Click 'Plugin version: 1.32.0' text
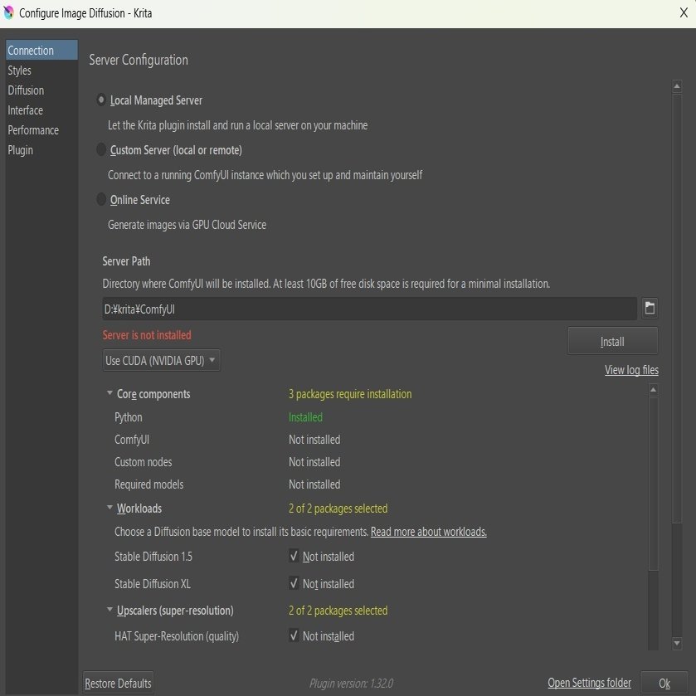 tap(351, 683)
